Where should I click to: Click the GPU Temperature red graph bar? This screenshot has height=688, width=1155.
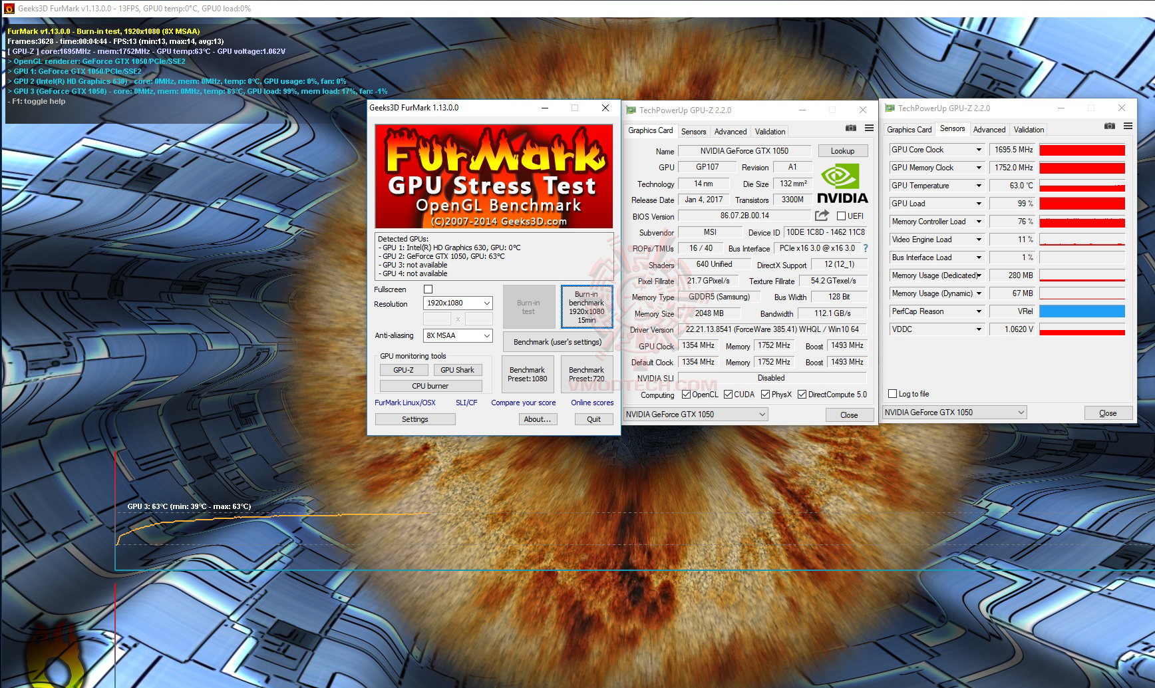(1082, 186)
